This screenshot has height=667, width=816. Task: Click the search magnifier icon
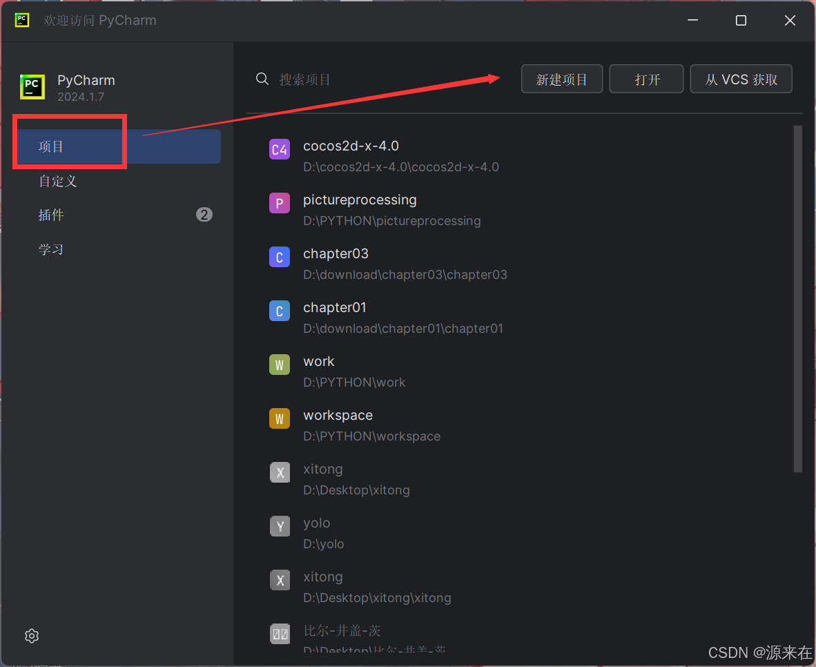[262, 79]
